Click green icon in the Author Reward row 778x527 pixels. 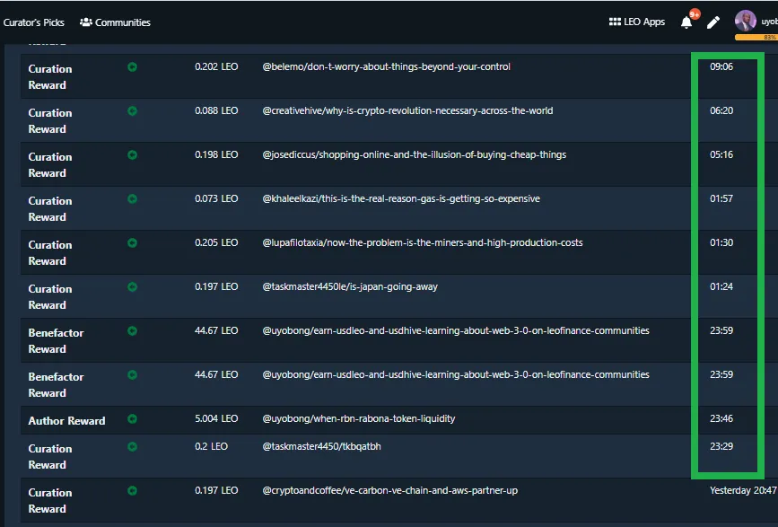coord(132,419)
